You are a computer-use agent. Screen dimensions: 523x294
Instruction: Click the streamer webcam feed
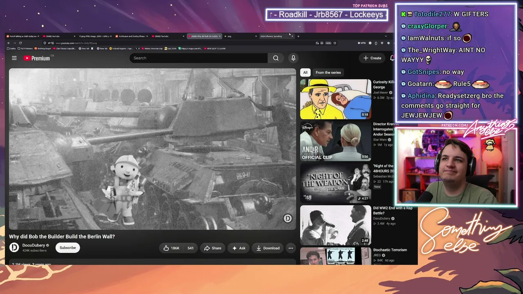tap(456, 167)
